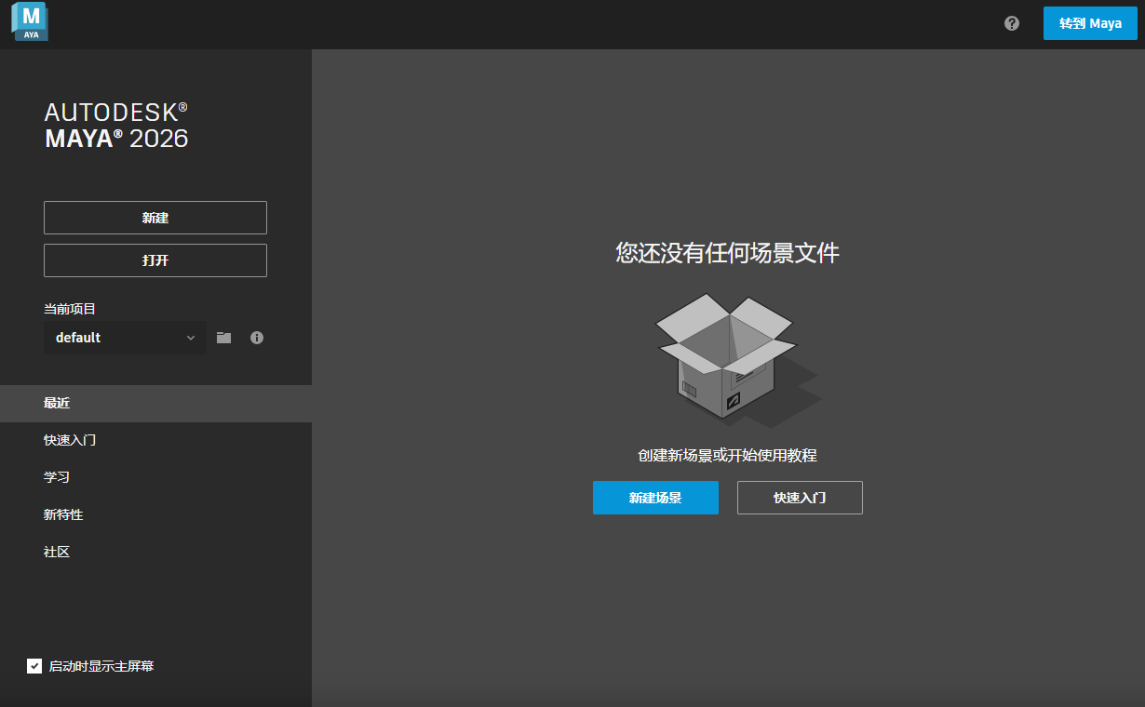
Task: Click the AUTODESK MAYA 2026 title
Action: tap(116, 126)
